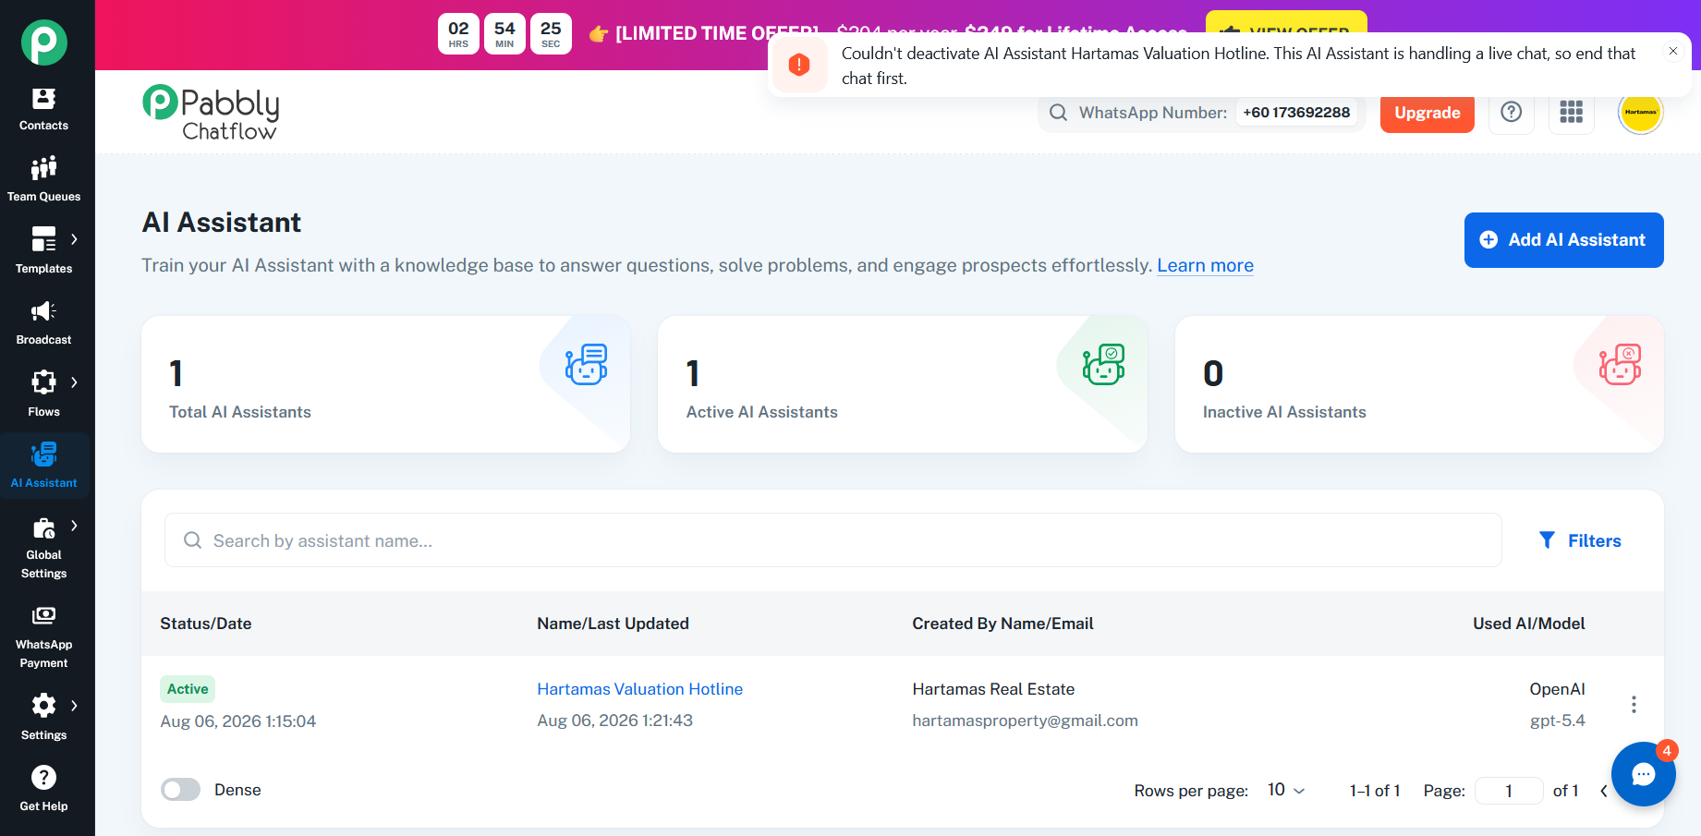1701x836 pixels.
Task: Click hartamasproperty@gmail.com email text
Action: point(1025,721)
